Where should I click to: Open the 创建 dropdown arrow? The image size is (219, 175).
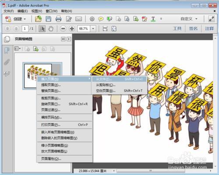pyautogui.click(x=25, y=19)
